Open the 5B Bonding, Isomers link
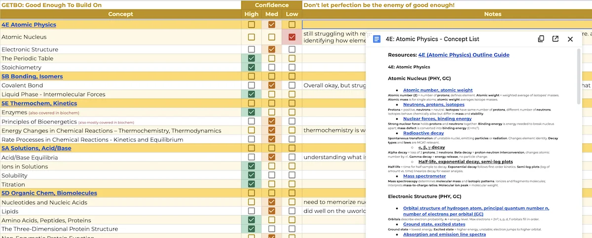 pos(32,77)
